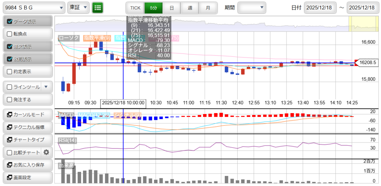381x186 pixels.
Task: Open the 東証 market dropdown
Action: pos(79,7)
